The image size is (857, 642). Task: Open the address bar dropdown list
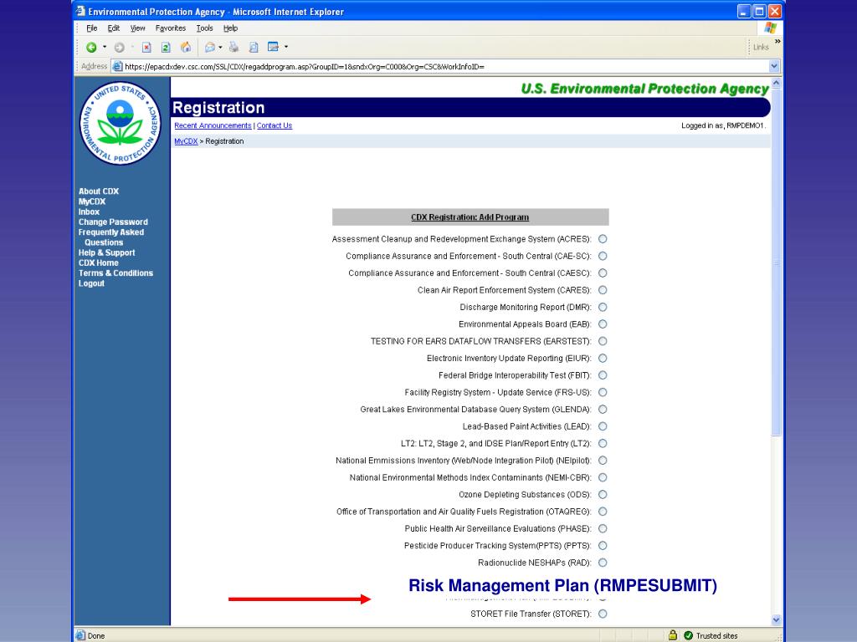[774, 67]
